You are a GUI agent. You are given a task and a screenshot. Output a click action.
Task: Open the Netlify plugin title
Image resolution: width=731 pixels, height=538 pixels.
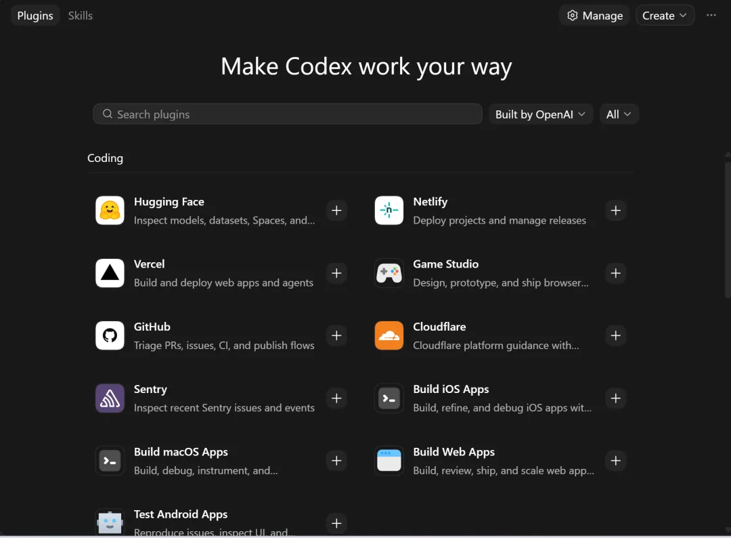[430, 201]
